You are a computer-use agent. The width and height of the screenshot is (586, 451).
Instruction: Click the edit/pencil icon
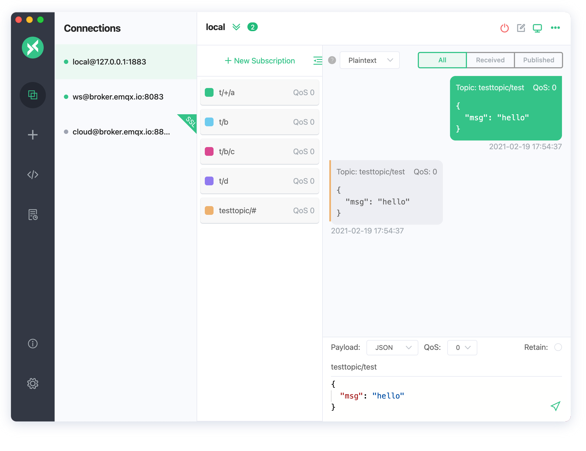pos(521,28)
